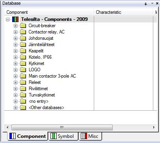This screenshot has height=143, width=160.
Task: Close the Database panel
Action: [157, 4]
